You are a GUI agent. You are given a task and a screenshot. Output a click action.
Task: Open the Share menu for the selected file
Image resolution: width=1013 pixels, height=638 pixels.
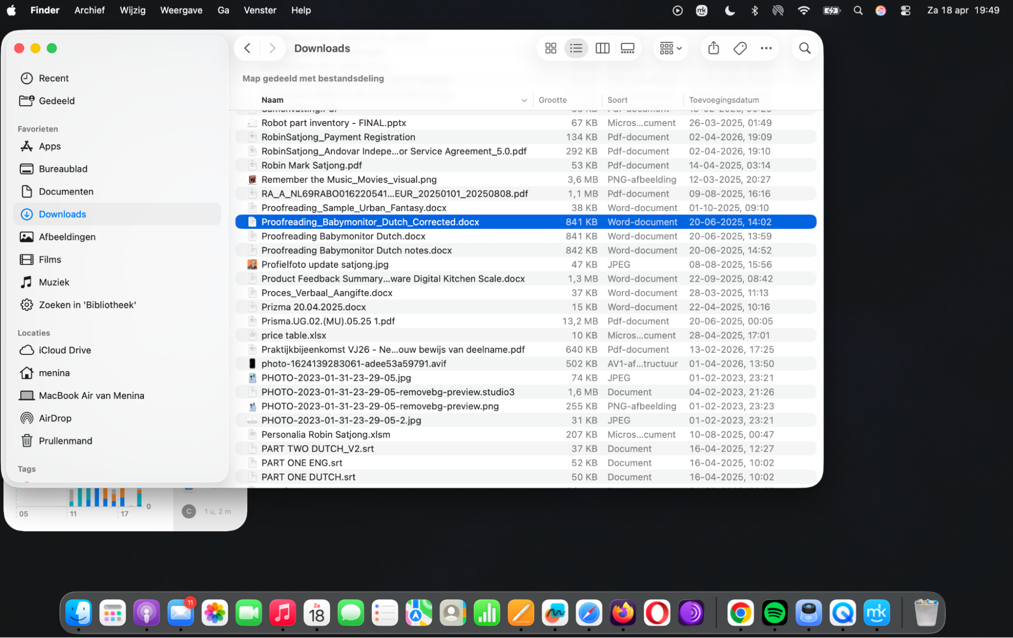coord(713,48)
